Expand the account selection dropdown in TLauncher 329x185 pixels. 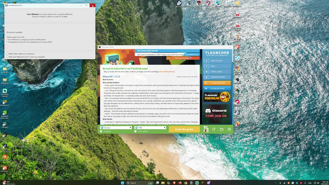click(116, 128)
